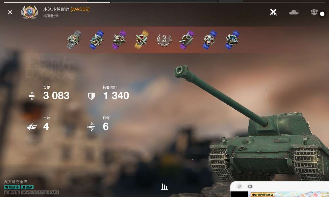Click the player rank emblem avatar
The width and height of the screenshot is (329, 197).
pyautogui.click(x=30, y=12)
